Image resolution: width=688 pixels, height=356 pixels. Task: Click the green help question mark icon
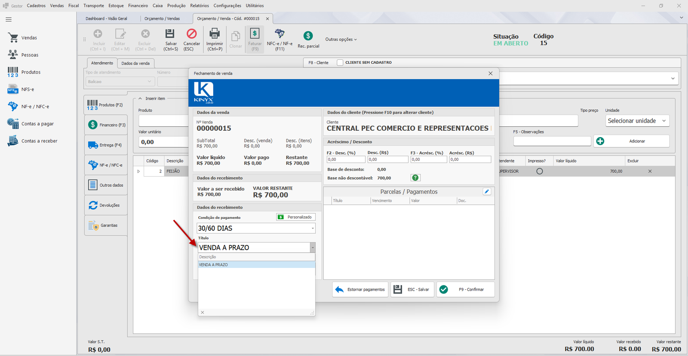(x=415, y=178)
